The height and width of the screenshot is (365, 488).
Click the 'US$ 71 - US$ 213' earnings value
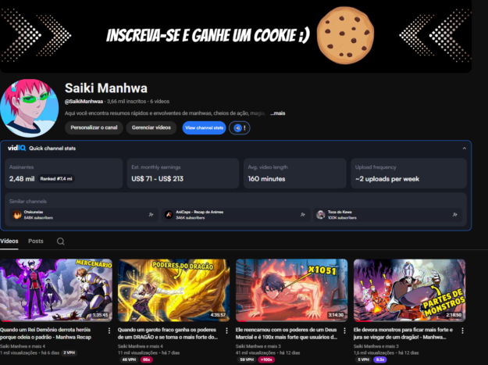157,179
